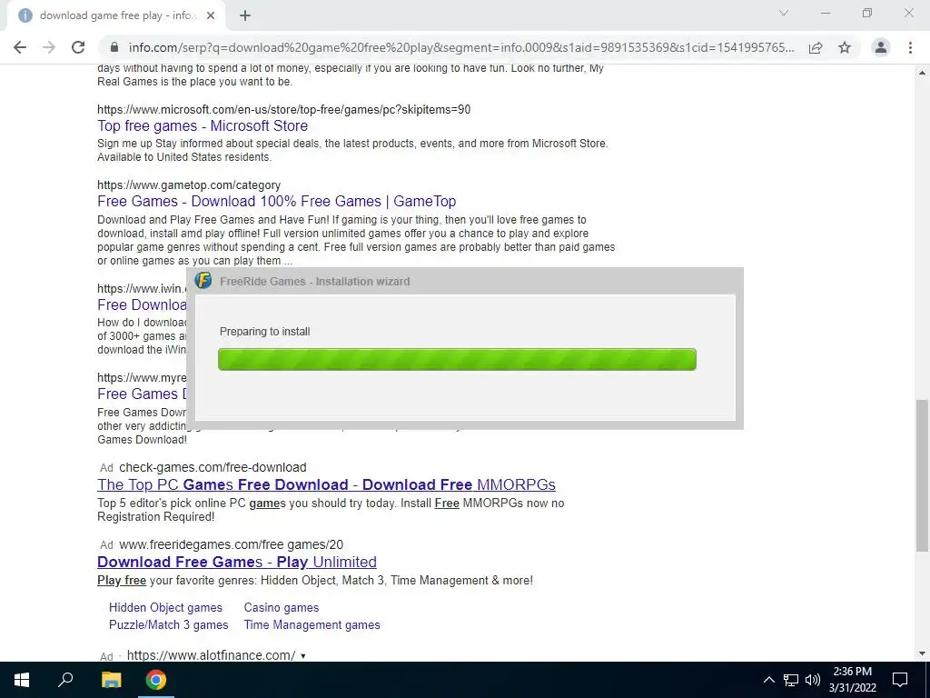Image resolution: width=930 pixels, height=698 pixels.
Task: Show hidden system tray icons
Action: (768, 680)
